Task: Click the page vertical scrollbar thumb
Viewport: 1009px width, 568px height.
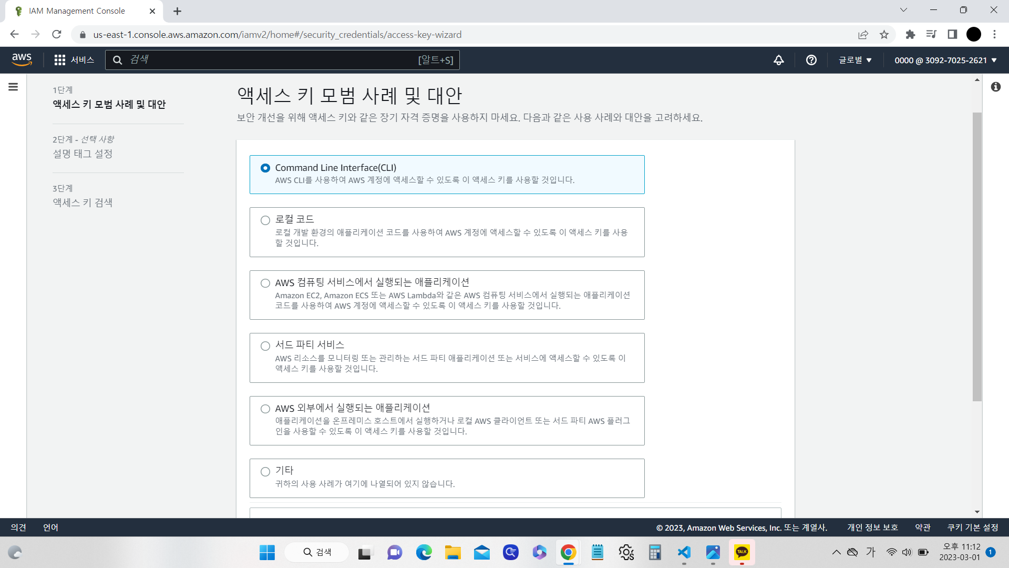Action: tap(977, 257)
